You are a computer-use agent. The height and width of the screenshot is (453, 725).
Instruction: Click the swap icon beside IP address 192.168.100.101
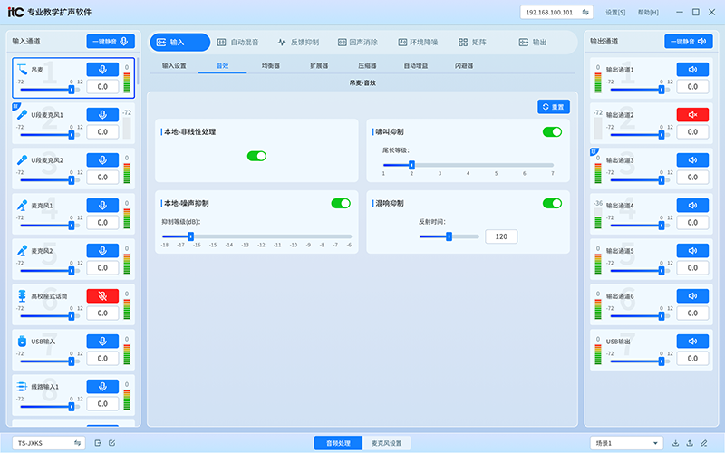[x=585, y=12]
